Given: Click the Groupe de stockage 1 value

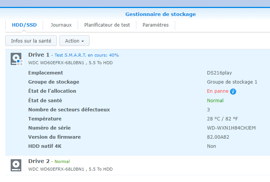Looking at the screenshot, I should (232, 82).
